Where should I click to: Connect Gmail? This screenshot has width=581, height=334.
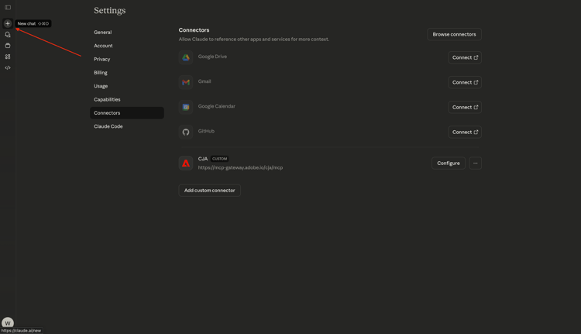[465, 82]
